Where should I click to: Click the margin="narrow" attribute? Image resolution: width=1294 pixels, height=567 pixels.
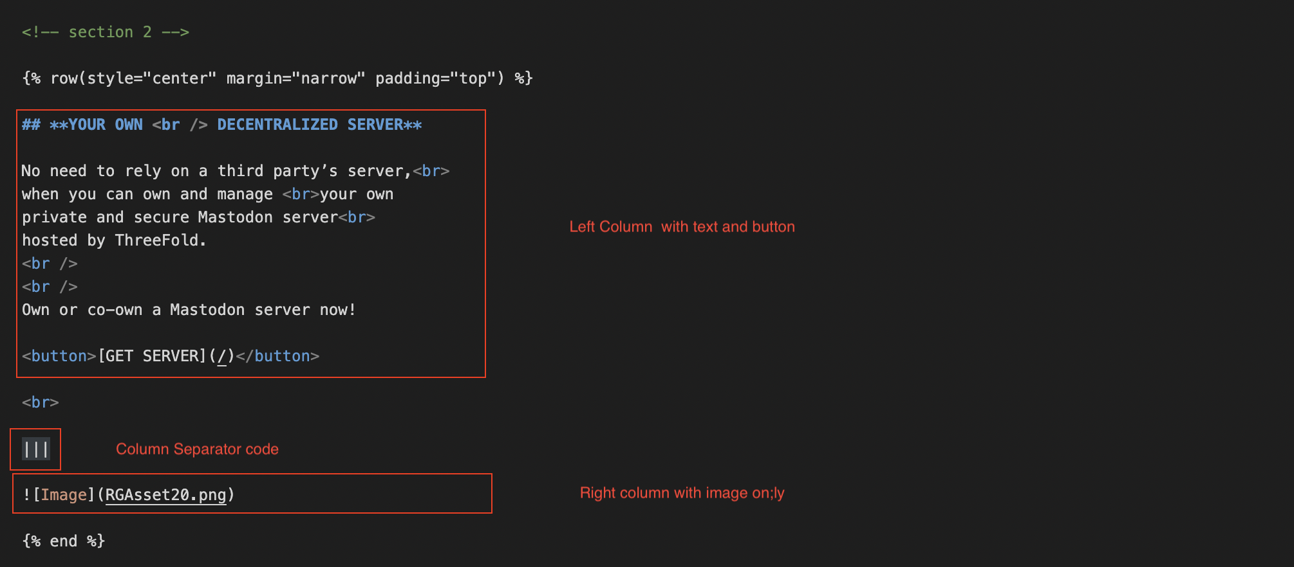295,78
